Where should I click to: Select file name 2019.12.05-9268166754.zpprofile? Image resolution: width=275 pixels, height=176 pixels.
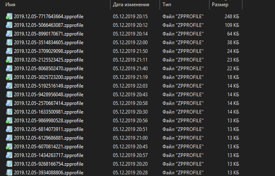click(x=49, y=164)
